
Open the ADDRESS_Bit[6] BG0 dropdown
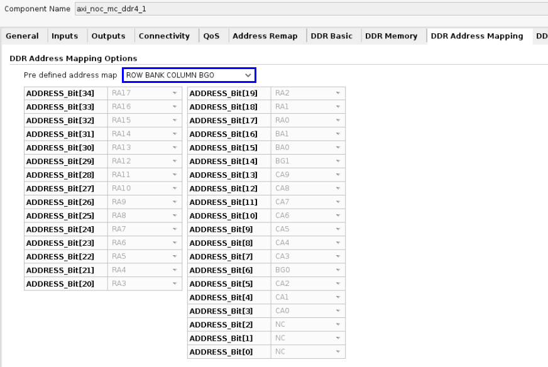[x=308, y=270]
